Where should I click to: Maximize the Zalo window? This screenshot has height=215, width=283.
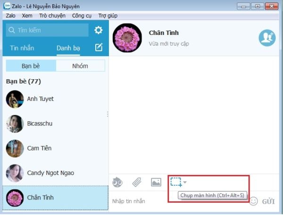click(x=258, y=6)
